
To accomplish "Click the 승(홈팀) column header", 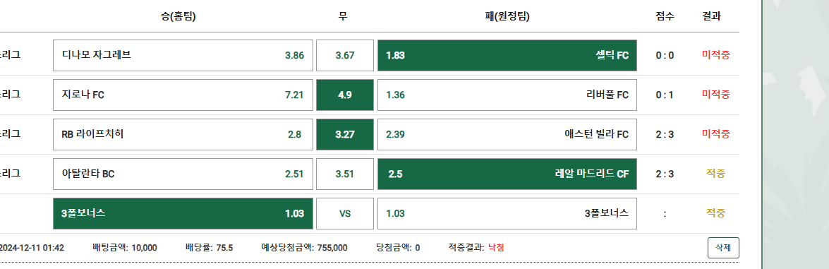I will point(178,16).
